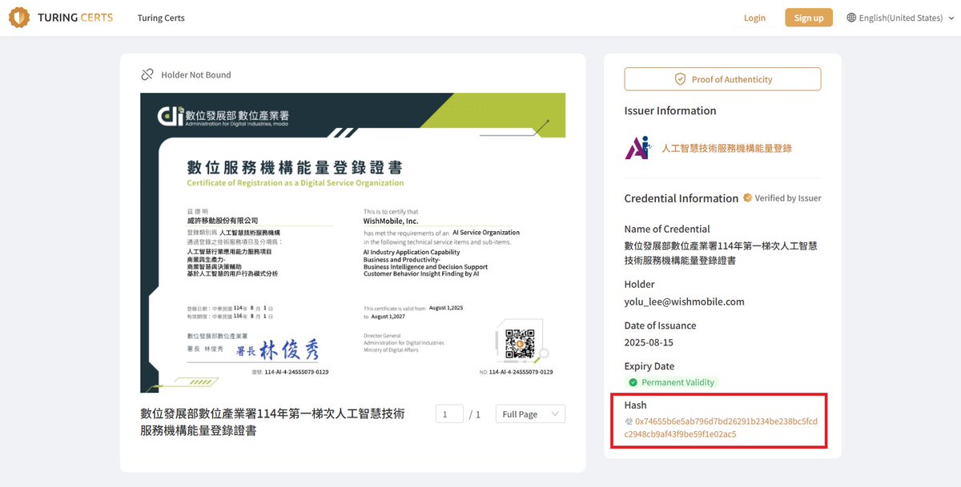961x487 pixels.
Task: Click the broken-link Holder Not Bound icon
Action: pyautogui.click(x=147, y=74)
